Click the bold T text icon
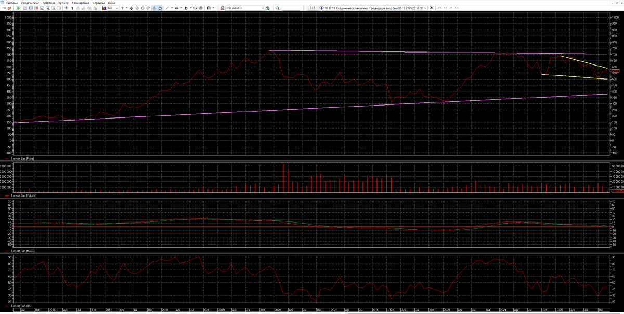Screen dimensions: 624x314 tap(72, 8)
